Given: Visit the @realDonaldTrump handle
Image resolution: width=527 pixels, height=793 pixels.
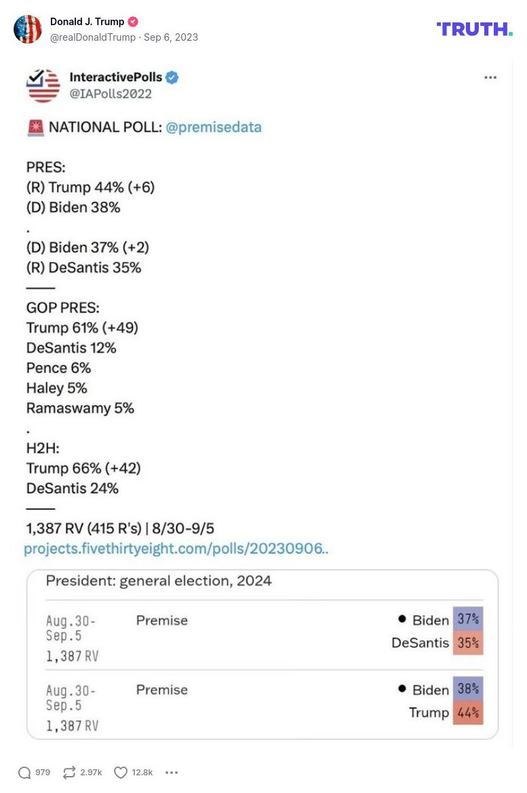Looking at the screenshot, I should (x=92, y=38).
